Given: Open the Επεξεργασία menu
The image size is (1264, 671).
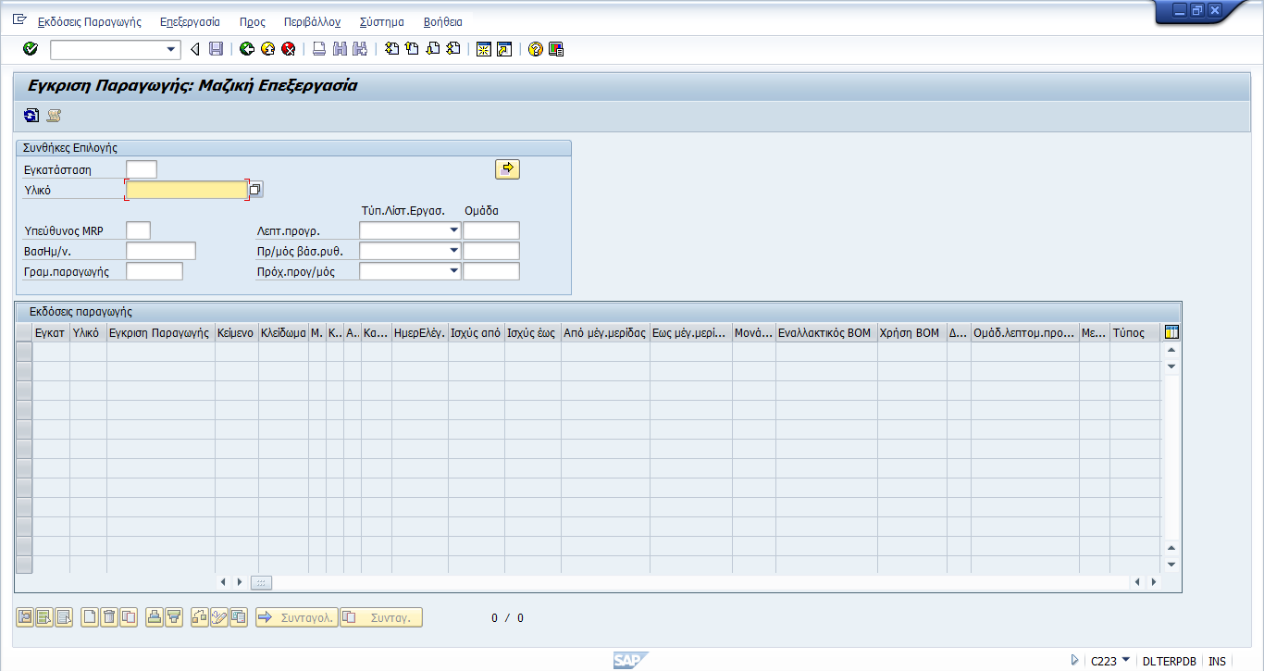Looking at the screenshot, I should click(190, 21).
